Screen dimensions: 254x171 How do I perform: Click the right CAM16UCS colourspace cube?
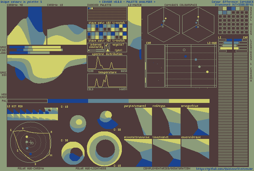198,25
